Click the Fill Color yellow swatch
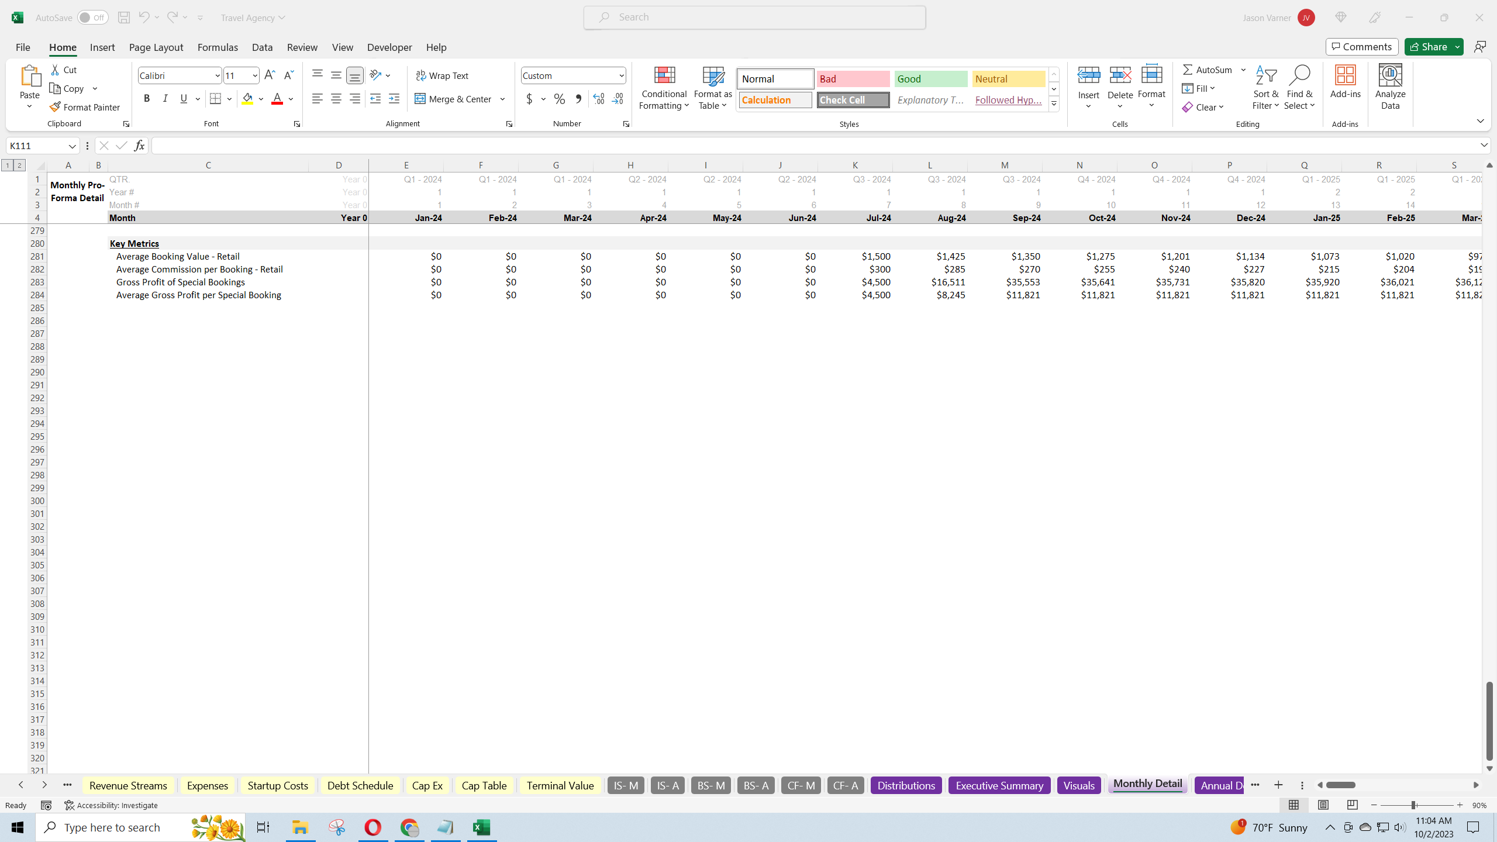This screenshot has height=842, width=1497. pos(247,99)
